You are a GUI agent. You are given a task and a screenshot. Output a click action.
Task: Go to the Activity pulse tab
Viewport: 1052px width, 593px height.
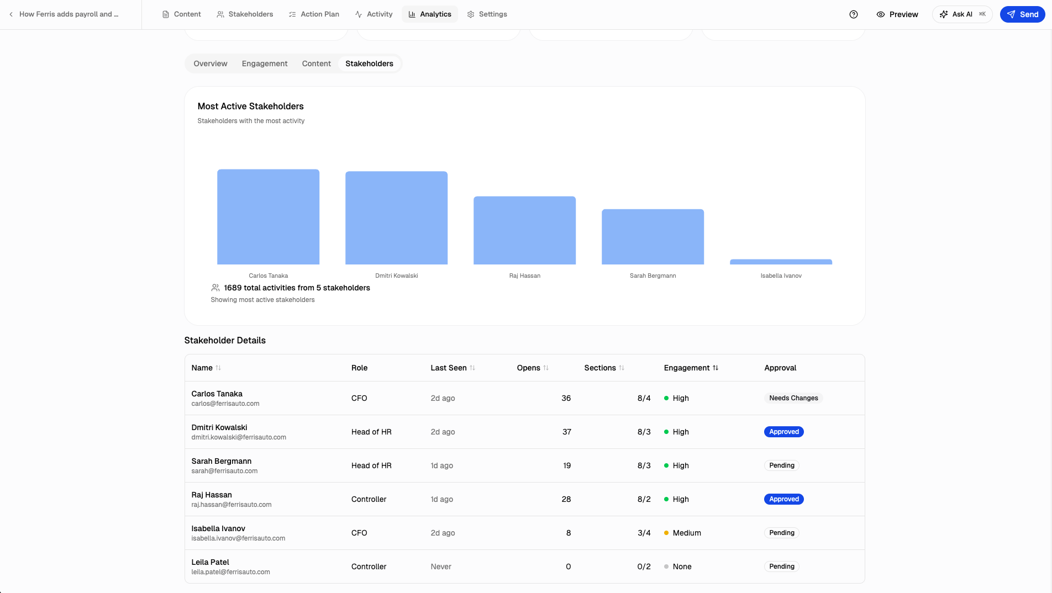(x=374, y=14)
